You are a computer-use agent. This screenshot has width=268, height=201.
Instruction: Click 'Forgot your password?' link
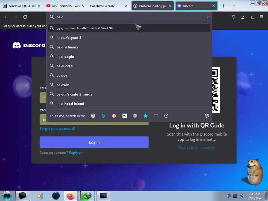58,129
